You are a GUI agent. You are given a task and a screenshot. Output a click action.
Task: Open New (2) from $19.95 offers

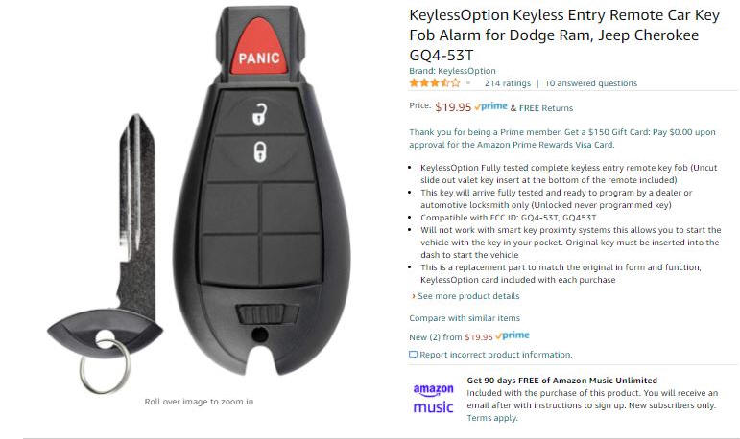(x=451, y=337)
